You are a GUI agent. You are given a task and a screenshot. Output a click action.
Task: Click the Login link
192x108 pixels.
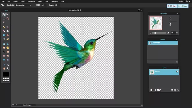coord(181,1)
